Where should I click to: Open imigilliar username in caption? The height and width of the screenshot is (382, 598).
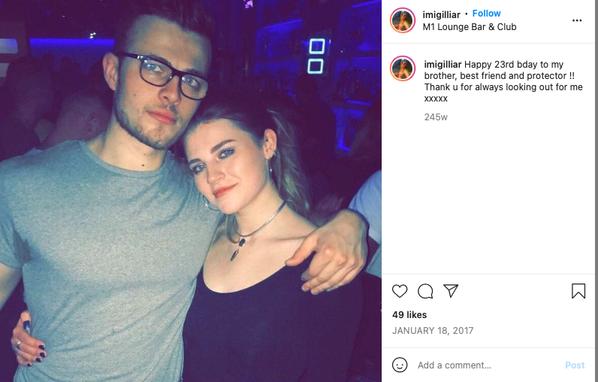tap(442, 65)
